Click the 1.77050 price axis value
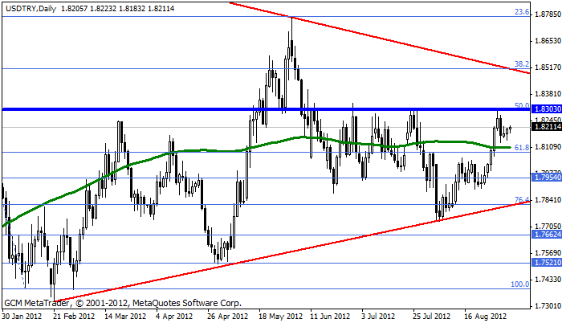The width and height of the screenshot is (562, 323). coord(548,227)
